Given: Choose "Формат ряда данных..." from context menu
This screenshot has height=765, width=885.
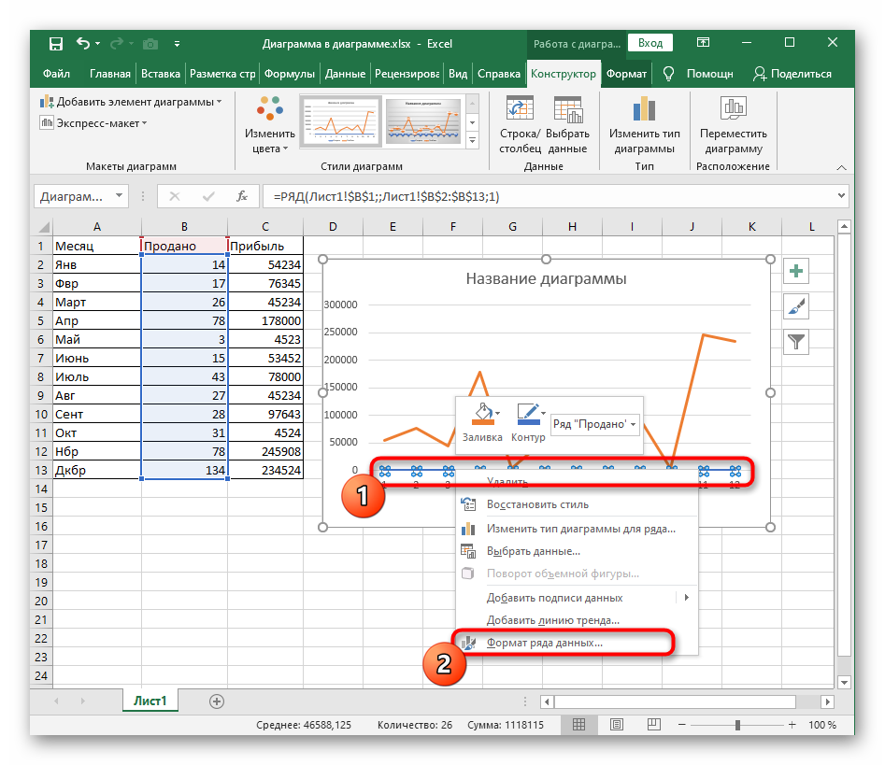Looking at the screenshot, I should point(544,643).
